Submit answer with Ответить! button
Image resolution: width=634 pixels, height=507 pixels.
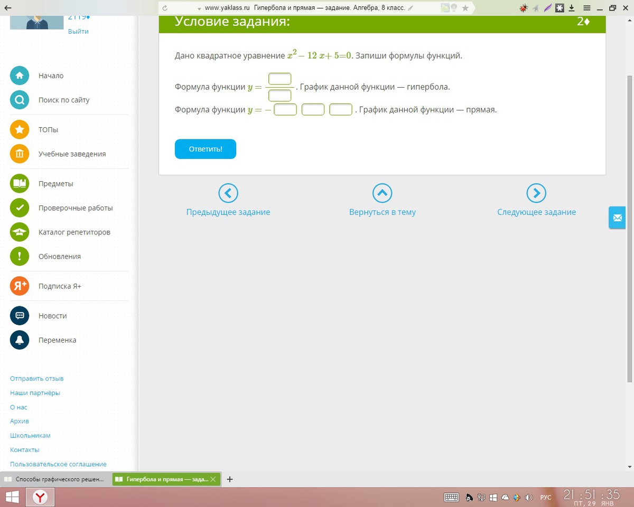click(206, 149)
